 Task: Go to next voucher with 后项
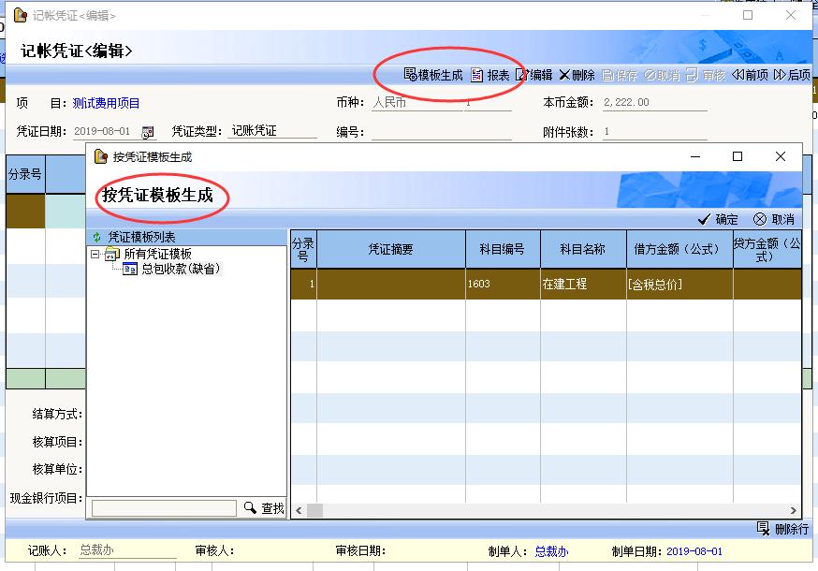click(x=792, y=75)
